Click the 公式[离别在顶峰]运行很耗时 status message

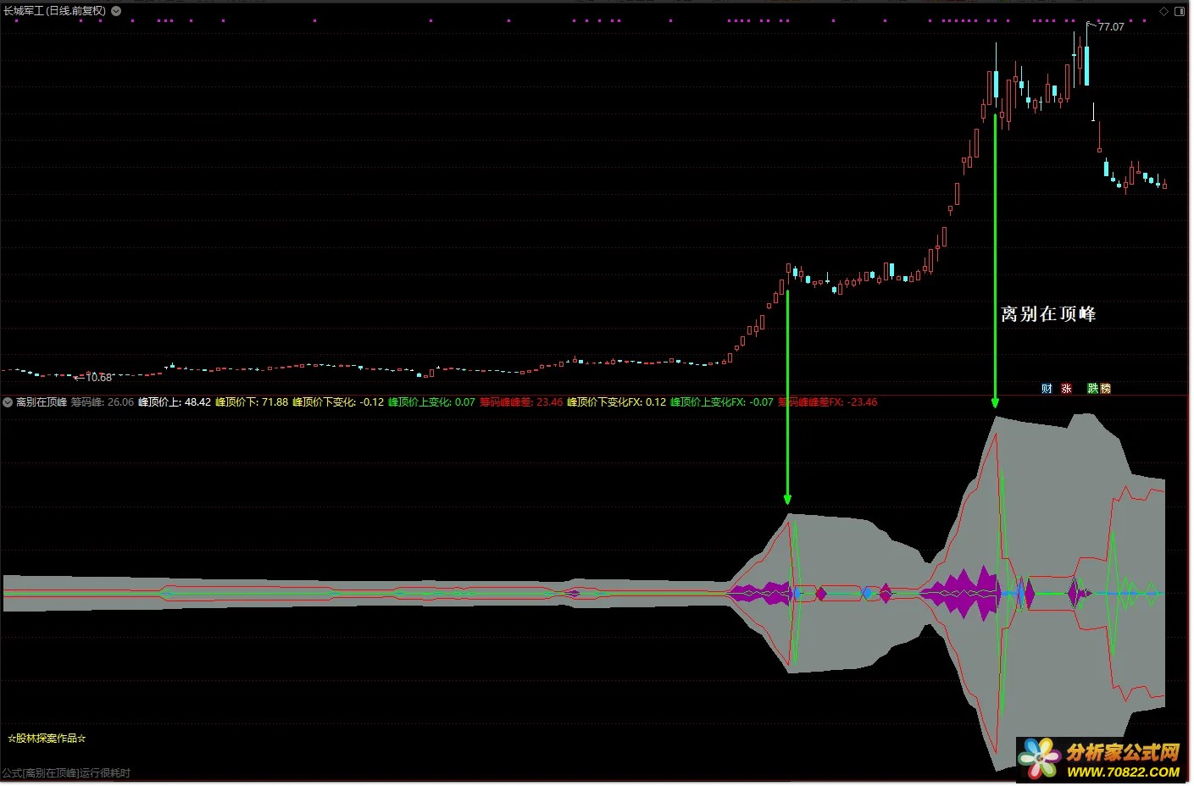point(66,773)
